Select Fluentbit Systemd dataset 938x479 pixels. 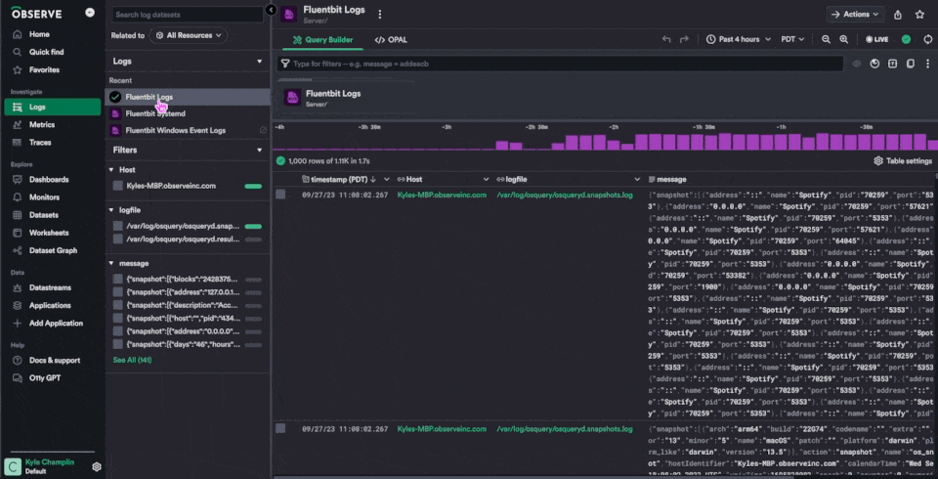155,113
